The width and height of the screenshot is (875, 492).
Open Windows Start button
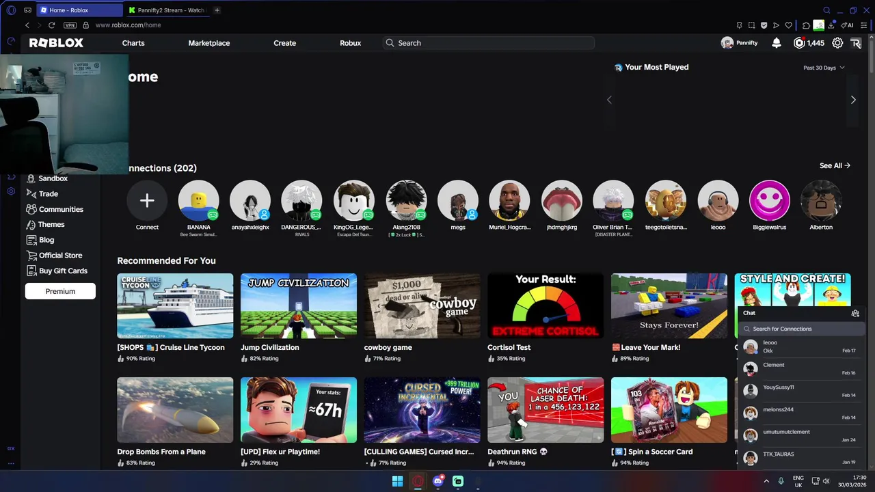397,481
